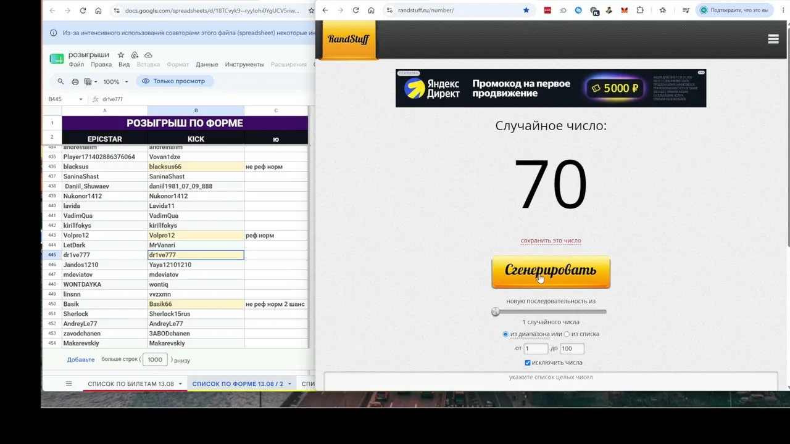Click rows count field showing 1000
Screen dimensions: 790x444
coord(155,360)
